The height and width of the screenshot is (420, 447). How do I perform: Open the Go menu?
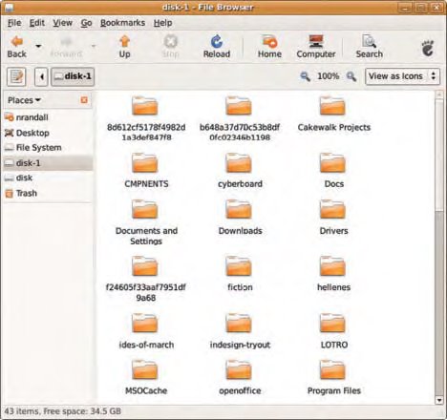coord(86,23)
